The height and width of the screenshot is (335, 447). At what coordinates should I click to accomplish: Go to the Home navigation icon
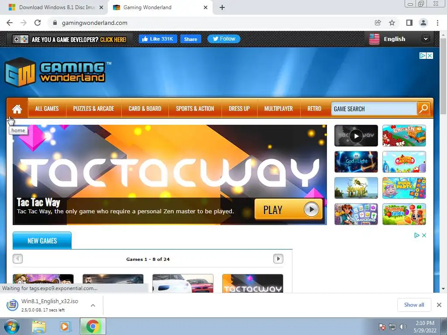[17, 109]
